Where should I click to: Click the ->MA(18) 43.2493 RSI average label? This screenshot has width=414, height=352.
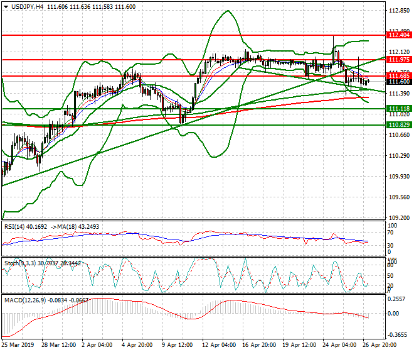coord(75,227)
